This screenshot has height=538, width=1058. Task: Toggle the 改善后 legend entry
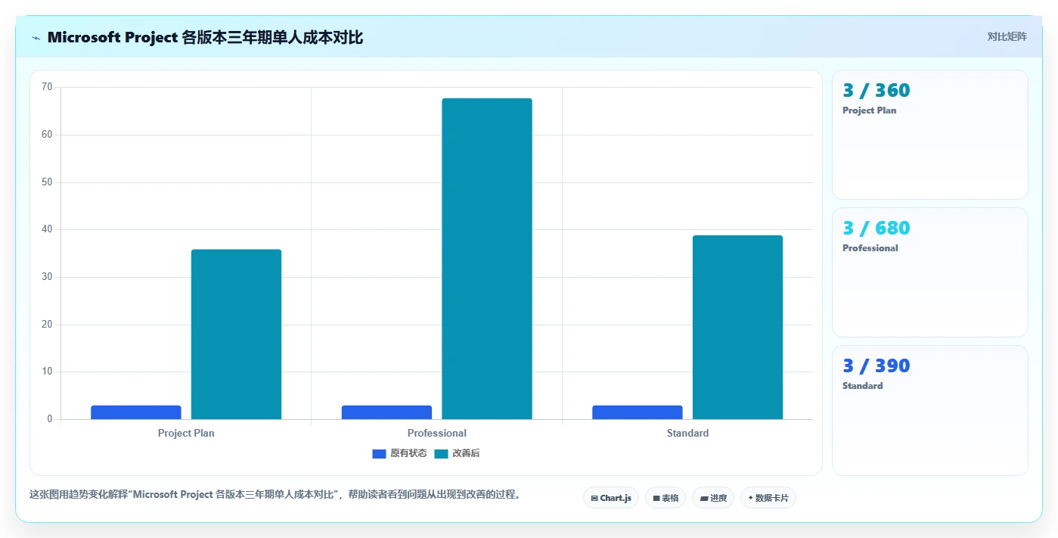(x=457, y=453)
